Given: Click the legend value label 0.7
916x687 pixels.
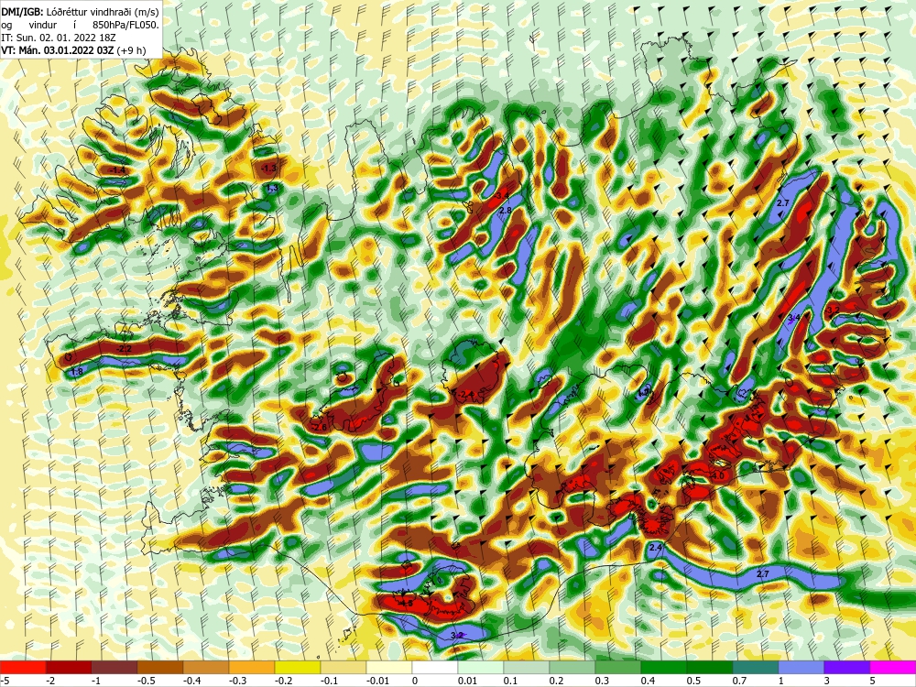Looking at the screenshot, I should pos(739,681).
